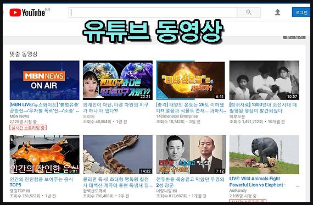Viewport: 313px width, 205px height.
Task: Click the upload arrow icon
Action: tap(277, 13)
